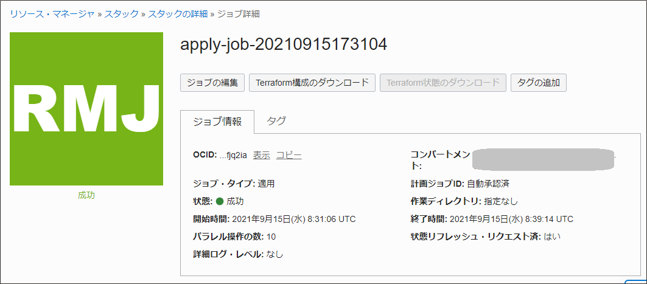
Task: Open スタックの詳細 breadcrumb link
Action: pyautogui.click(x=178, y=13)
